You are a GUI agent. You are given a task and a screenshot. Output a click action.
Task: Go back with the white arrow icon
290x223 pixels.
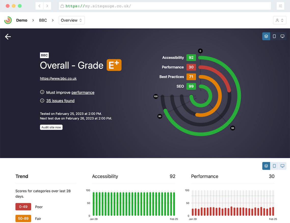[x=8, y=37]
